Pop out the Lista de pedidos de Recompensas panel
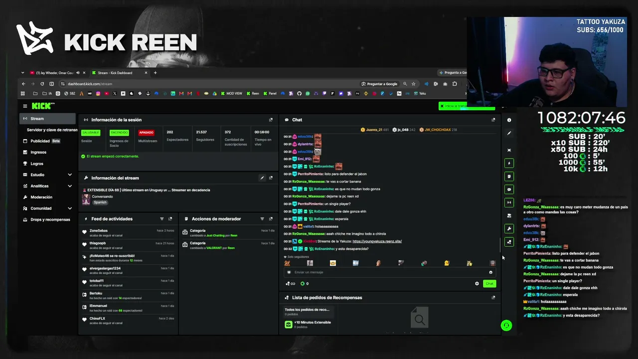This screenshot has width=638, height=359. (x=493, y=298)
